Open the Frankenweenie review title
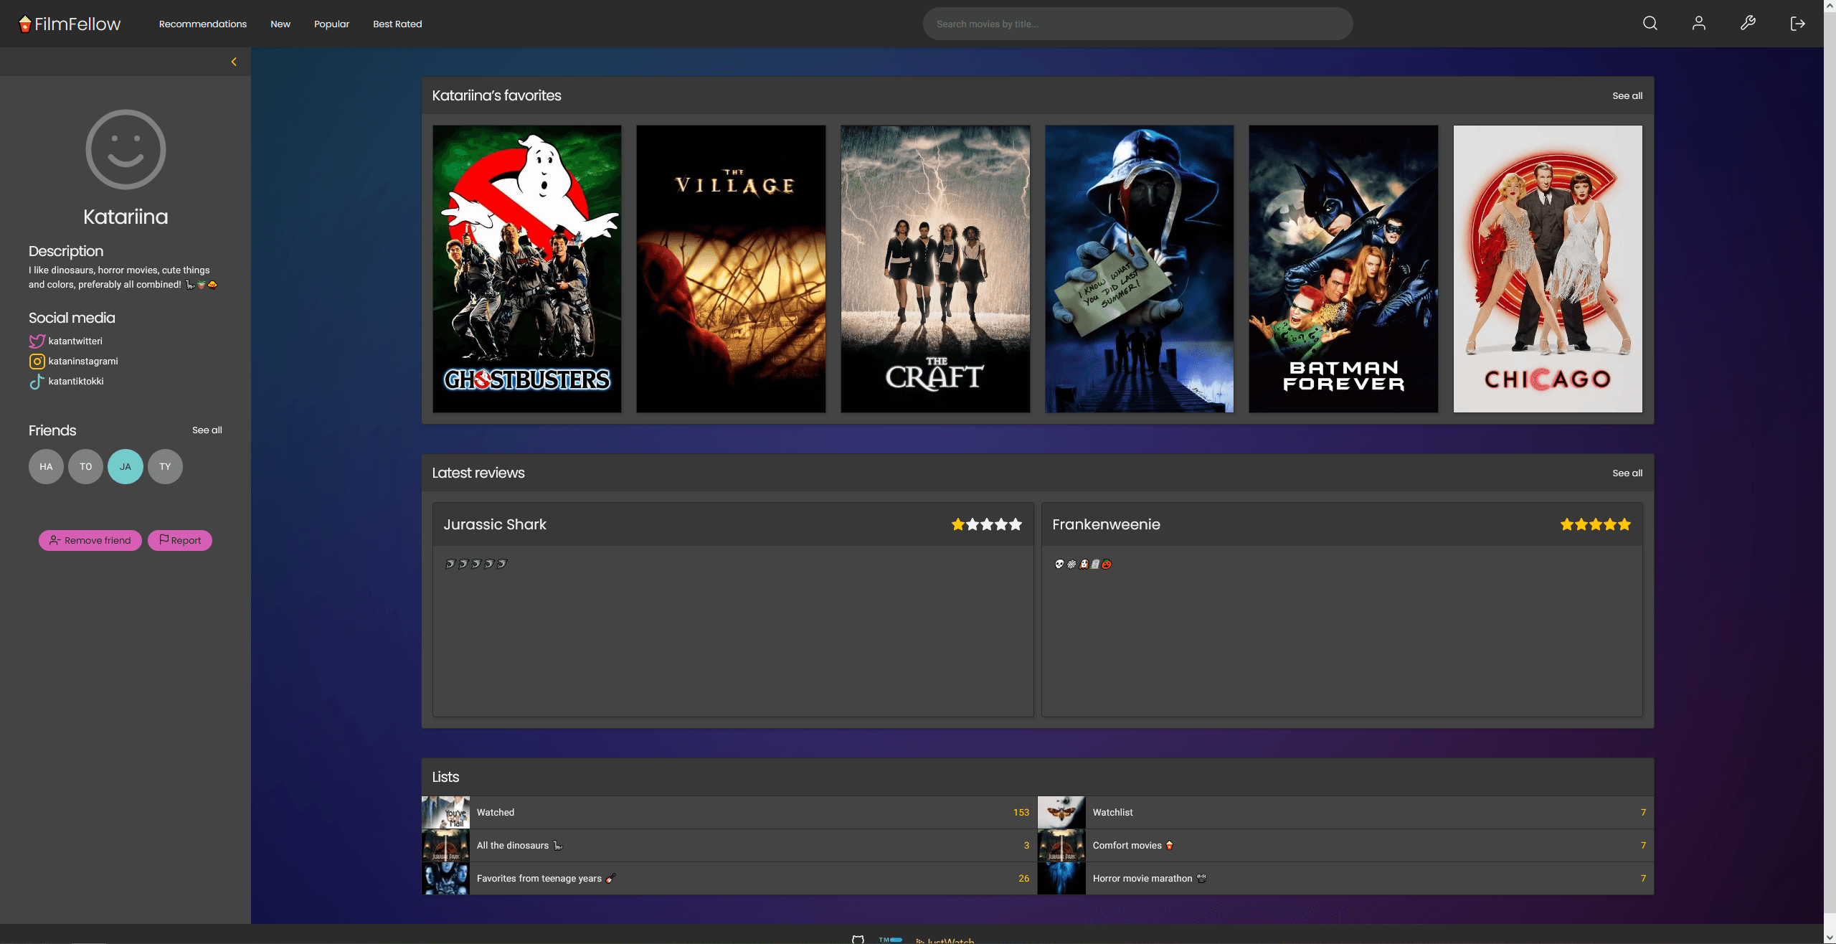The width and height of the screenshot is (1836, 944). pyautogui.click(x=1106, y=524)
